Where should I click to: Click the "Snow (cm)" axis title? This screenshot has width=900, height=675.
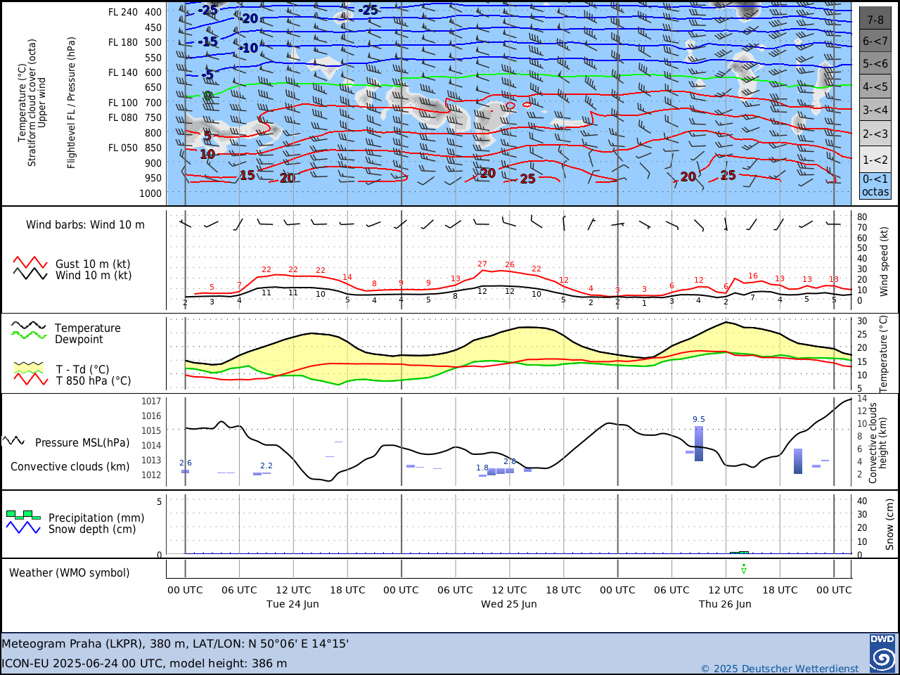click(889, 525)
